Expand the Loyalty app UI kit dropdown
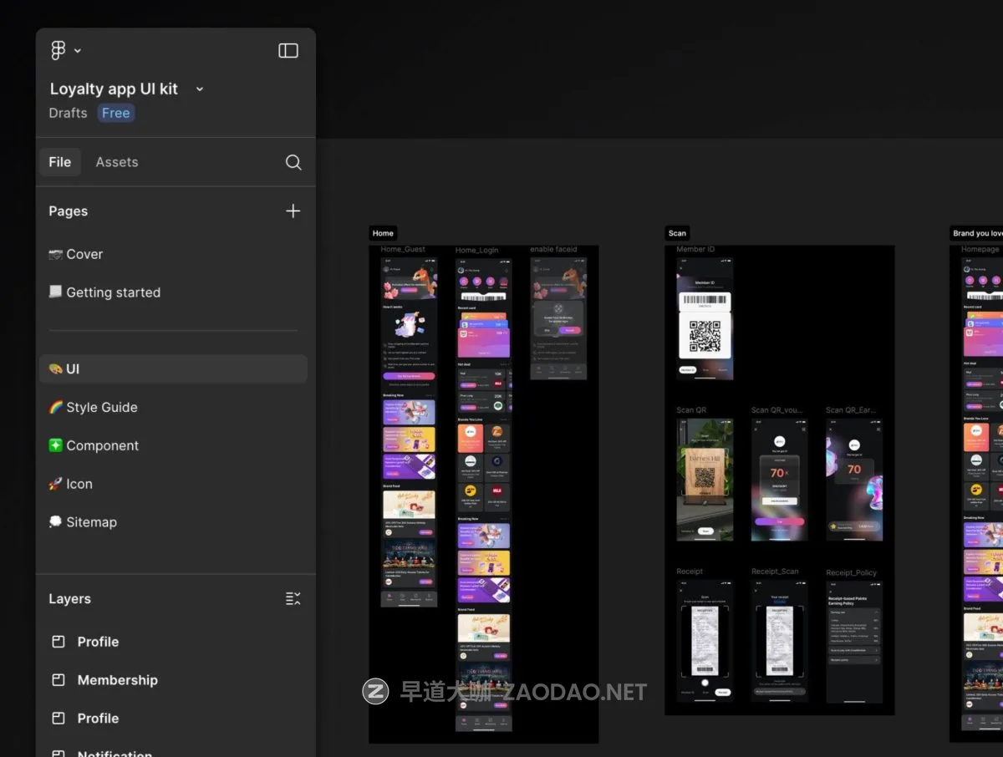The image size is (1003, 757). (199, 89)
